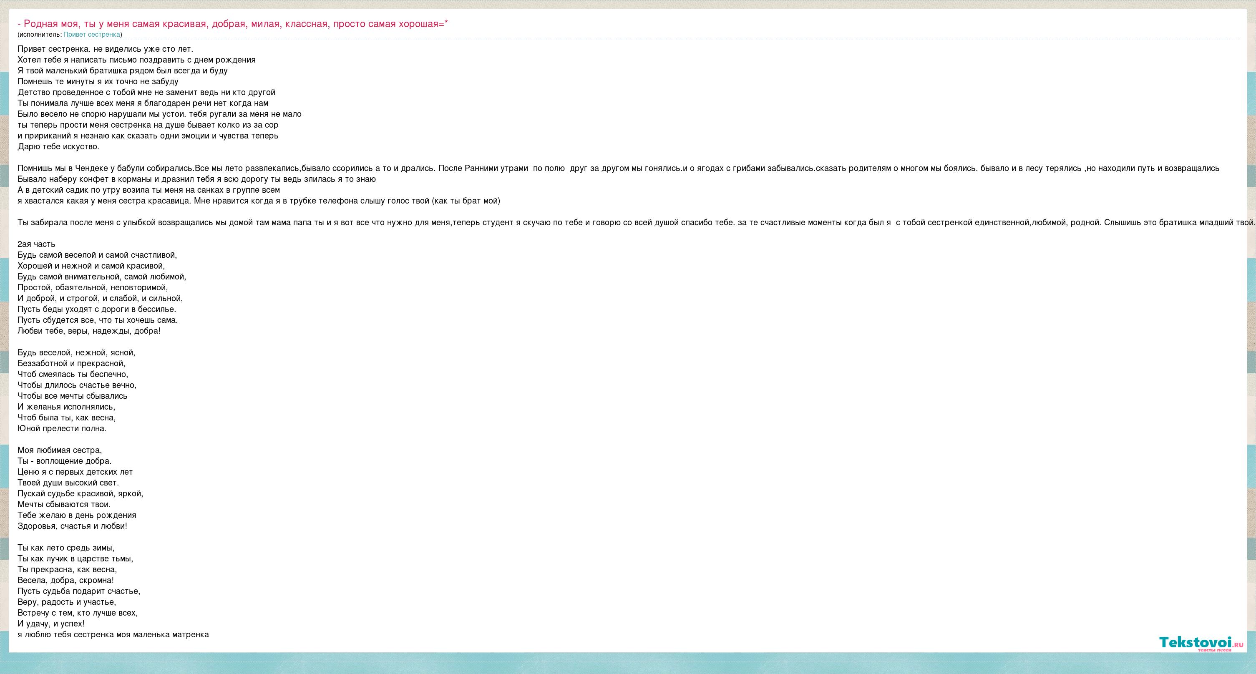Click the line 'Тебе желаю в день рождения'

pos(77,515)
